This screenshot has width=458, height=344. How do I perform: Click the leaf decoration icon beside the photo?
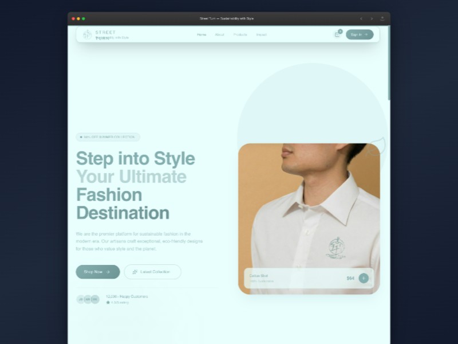pyautogui.click(x=376, y=147)
